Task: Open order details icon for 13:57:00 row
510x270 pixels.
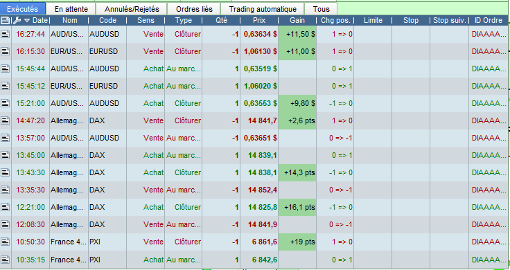Action: pos(6,138)
